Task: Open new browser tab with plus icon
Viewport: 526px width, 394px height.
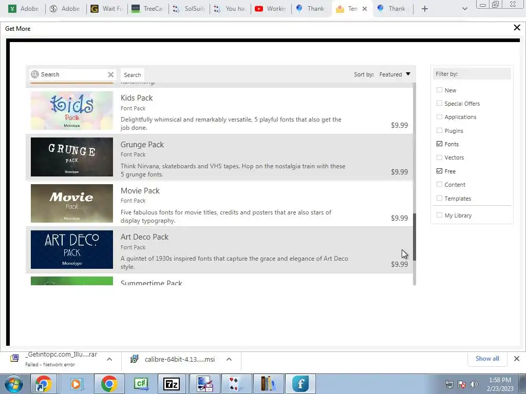Action: 424,9
